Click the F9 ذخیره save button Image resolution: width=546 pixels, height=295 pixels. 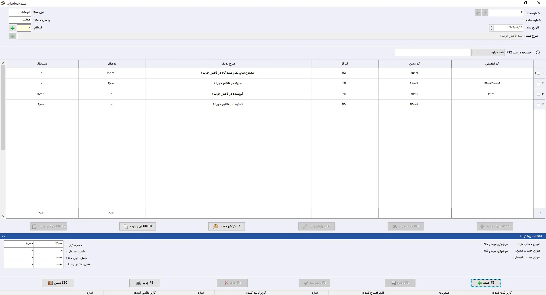(x=400, y=283)
